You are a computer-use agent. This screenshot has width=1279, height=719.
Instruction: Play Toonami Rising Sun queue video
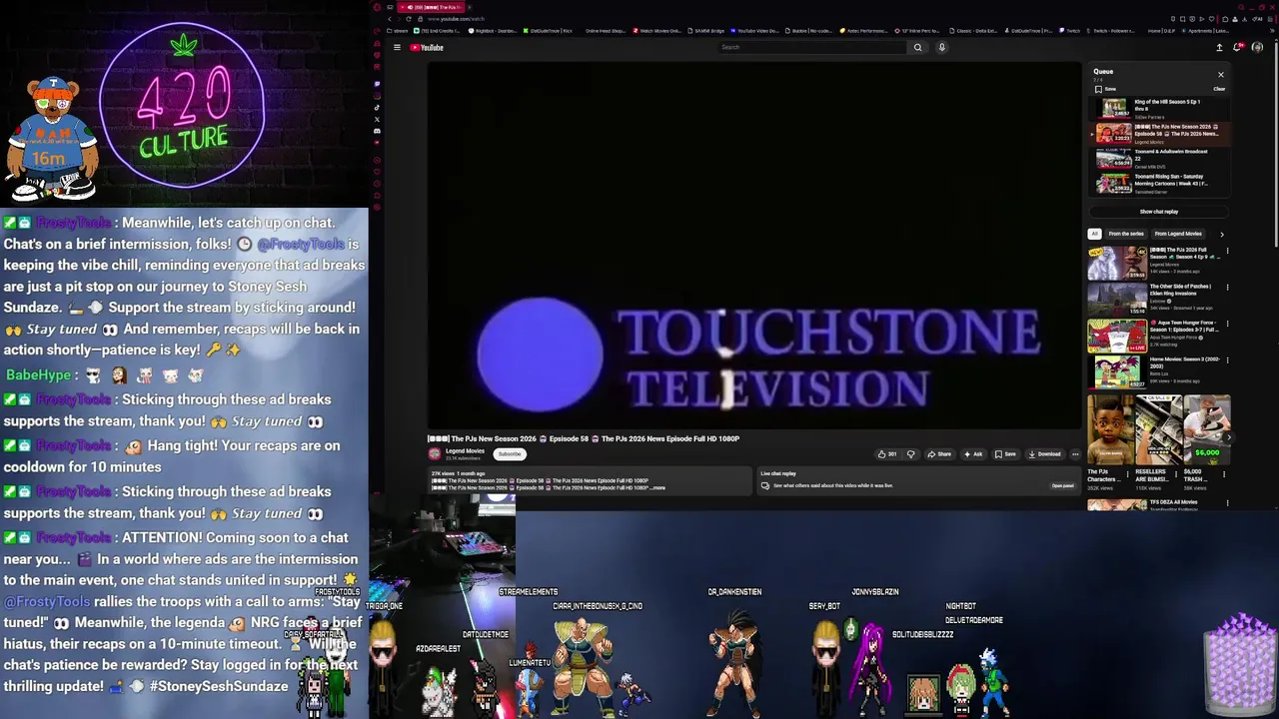1159,183
